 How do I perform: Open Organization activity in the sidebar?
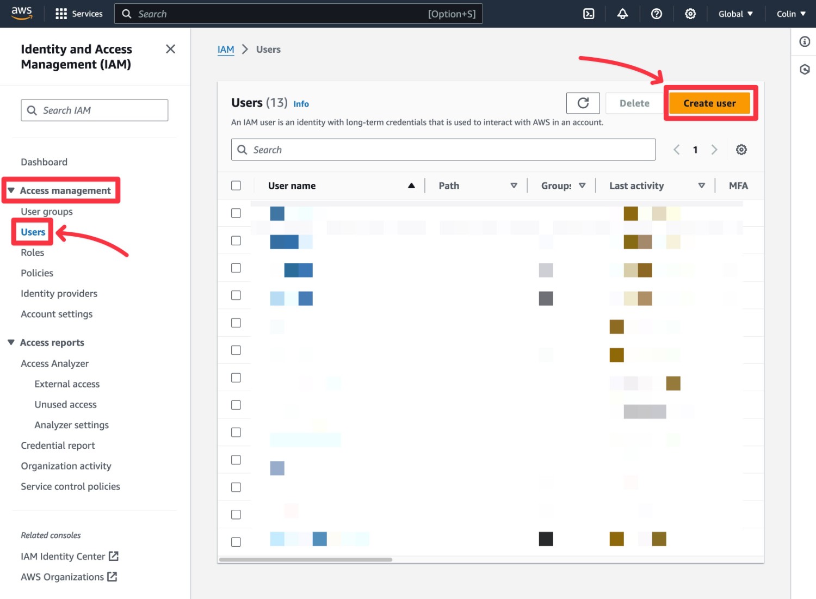point(66,466)
